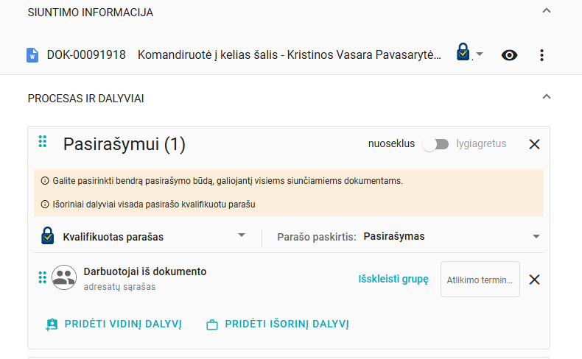
Task: Click the Word document file icon
Action: 32,55
